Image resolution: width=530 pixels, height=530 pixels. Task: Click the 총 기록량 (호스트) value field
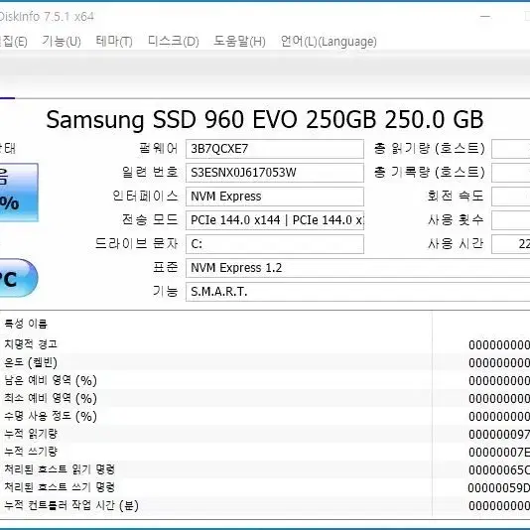pos(511,173)
